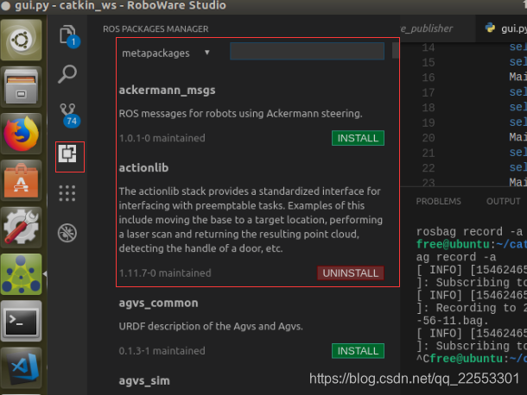
Task: Expand the metapackages category dropdown
Action: point(165,53)
